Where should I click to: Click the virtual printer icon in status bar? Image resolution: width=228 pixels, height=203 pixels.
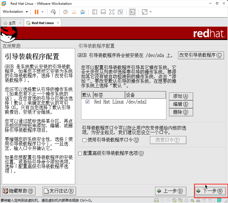(x=186, y=200)
